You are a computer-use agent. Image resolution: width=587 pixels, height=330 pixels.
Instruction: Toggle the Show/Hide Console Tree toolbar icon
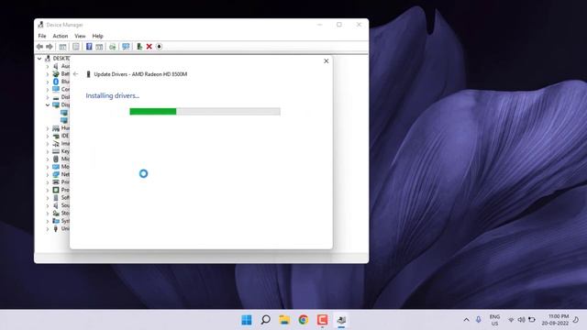(x=62, y=47)
